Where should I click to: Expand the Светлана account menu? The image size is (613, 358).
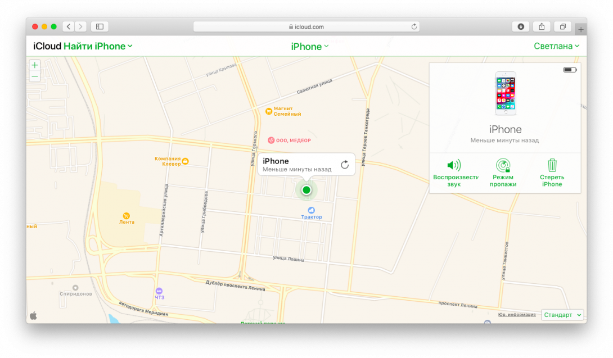coord(556,46)
